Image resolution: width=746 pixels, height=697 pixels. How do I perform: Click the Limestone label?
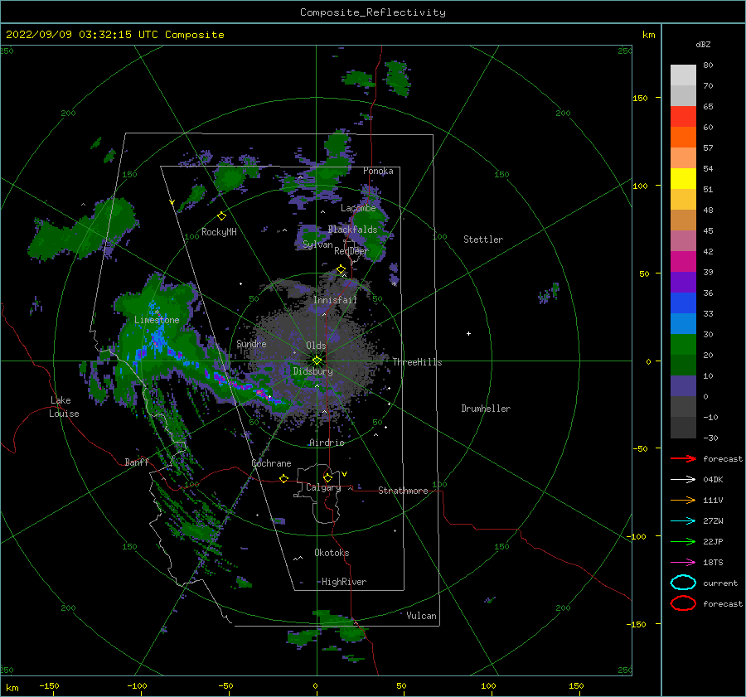click(x=157, y=320)
